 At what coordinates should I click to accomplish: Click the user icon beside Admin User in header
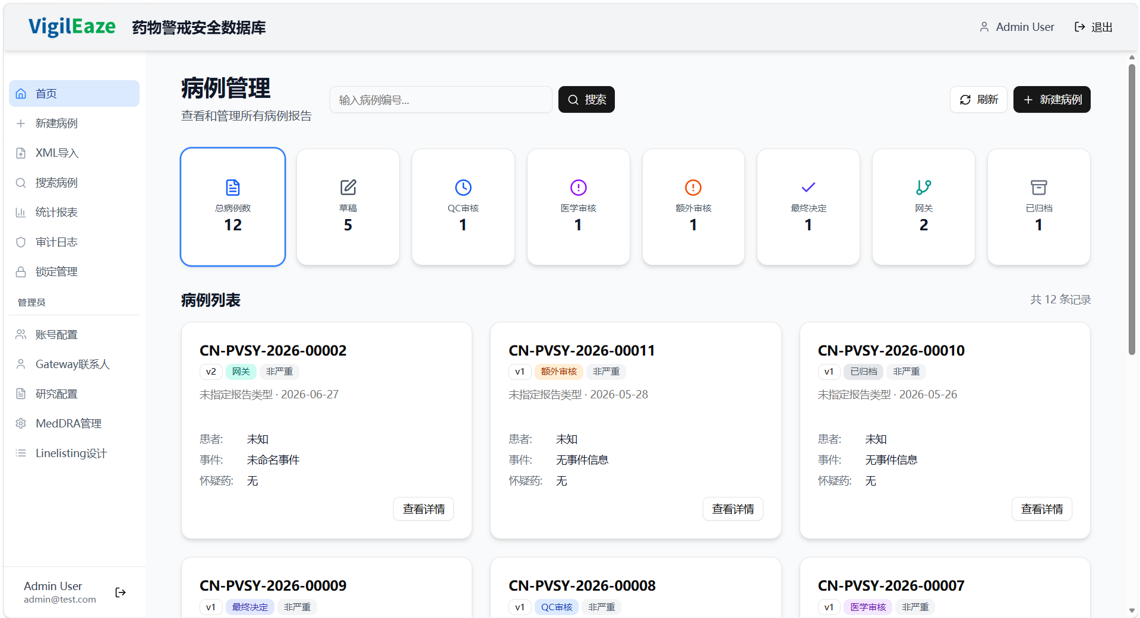(984, 27)
